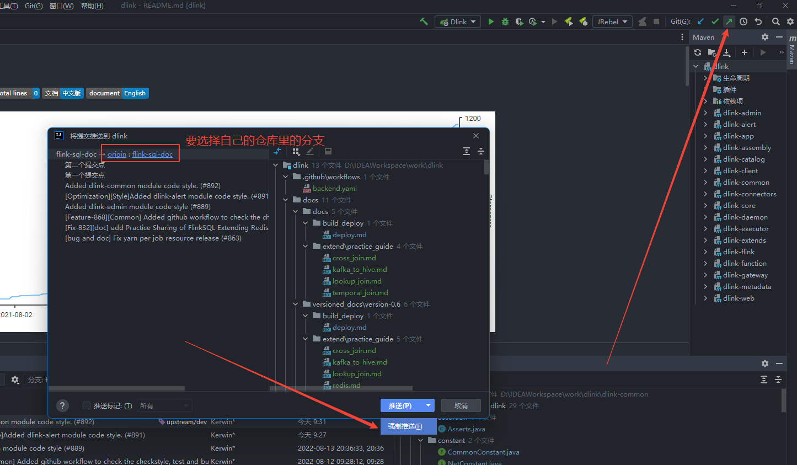797x465 pixels.
Task: Click the 取消 cancel button
Action: pos(461,405)
